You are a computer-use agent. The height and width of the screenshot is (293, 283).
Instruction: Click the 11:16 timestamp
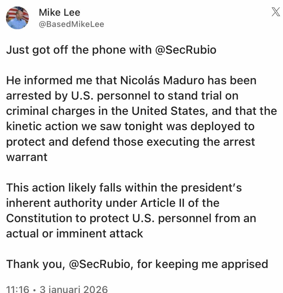[17, 289]
